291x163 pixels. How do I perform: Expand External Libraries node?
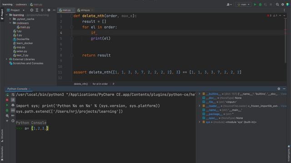(x=7, y=59)
